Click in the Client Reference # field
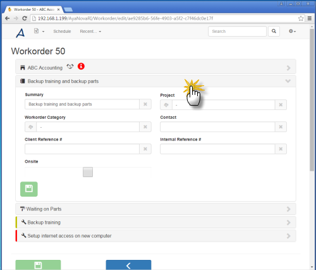This screenshot has width=316, height=270. point(82,149)
